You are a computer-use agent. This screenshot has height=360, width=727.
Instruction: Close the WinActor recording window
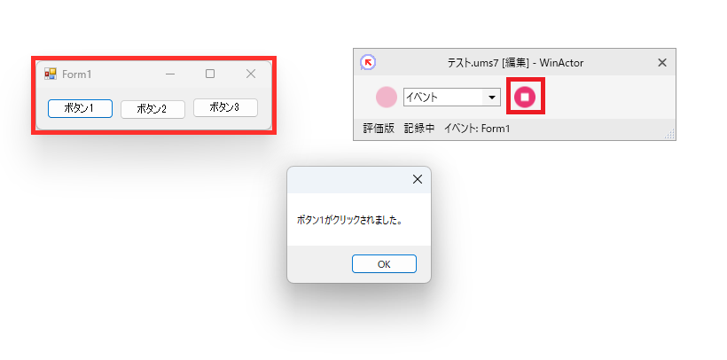(662, 63)
